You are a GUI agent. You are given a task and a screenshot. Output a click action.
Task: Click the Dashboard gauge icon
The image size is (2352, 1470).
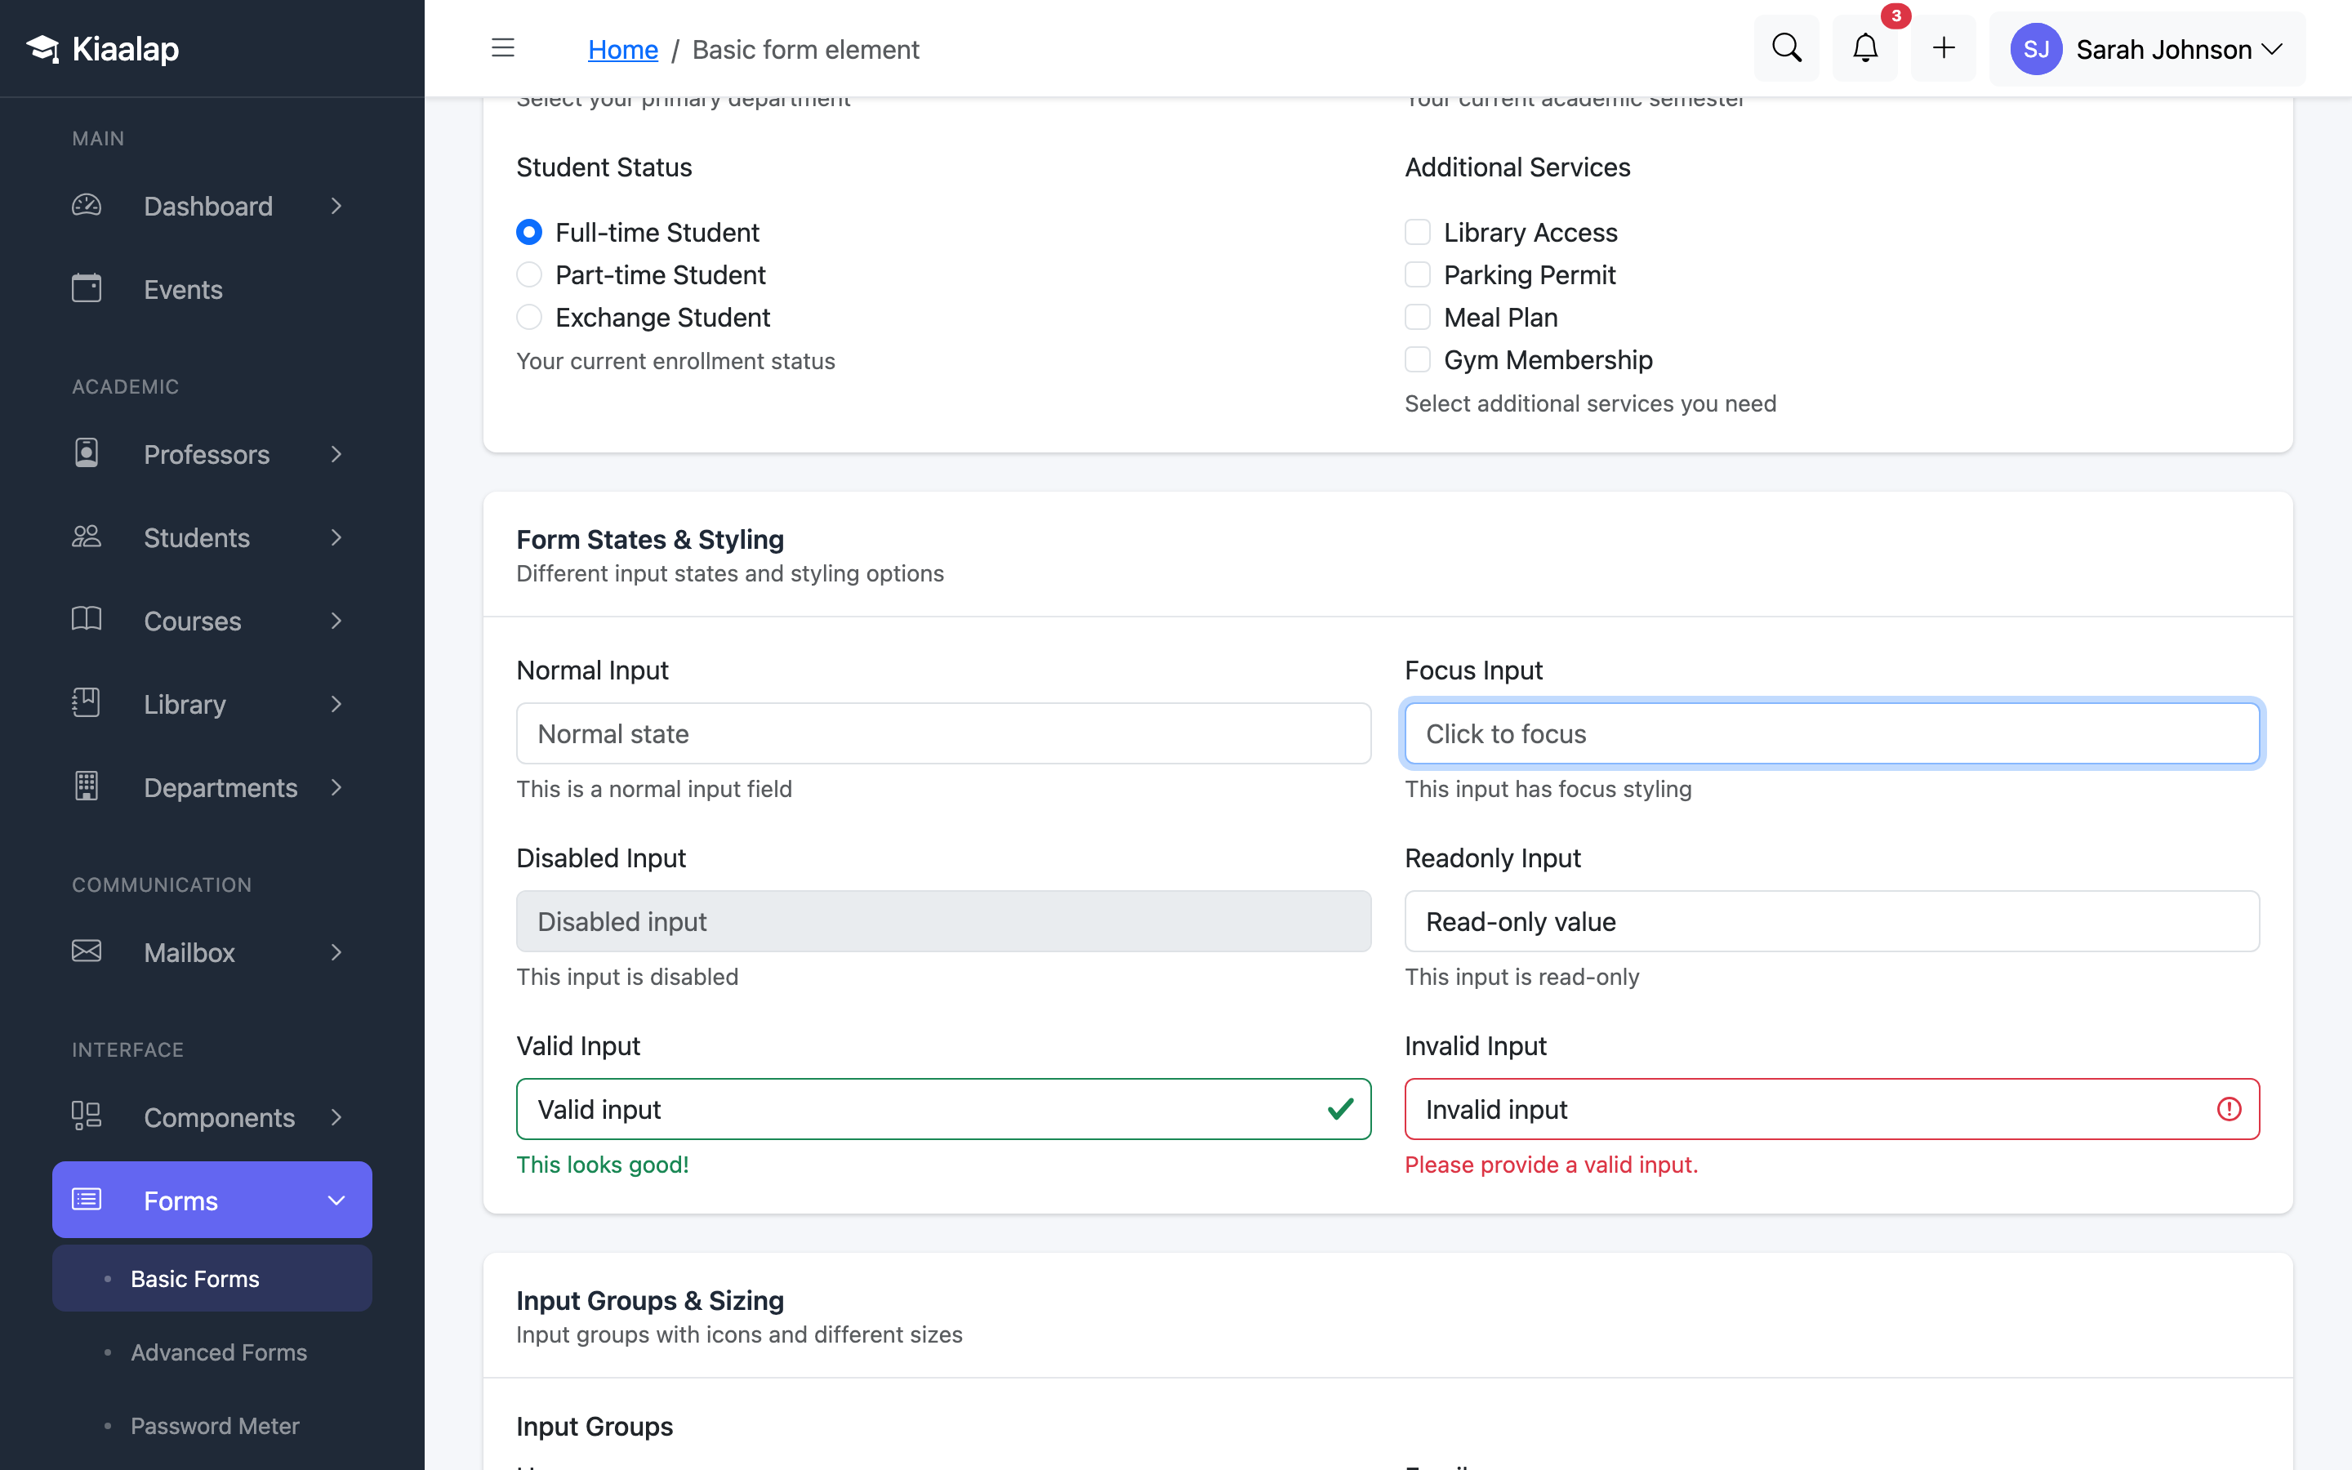click(x=87, y=205)
